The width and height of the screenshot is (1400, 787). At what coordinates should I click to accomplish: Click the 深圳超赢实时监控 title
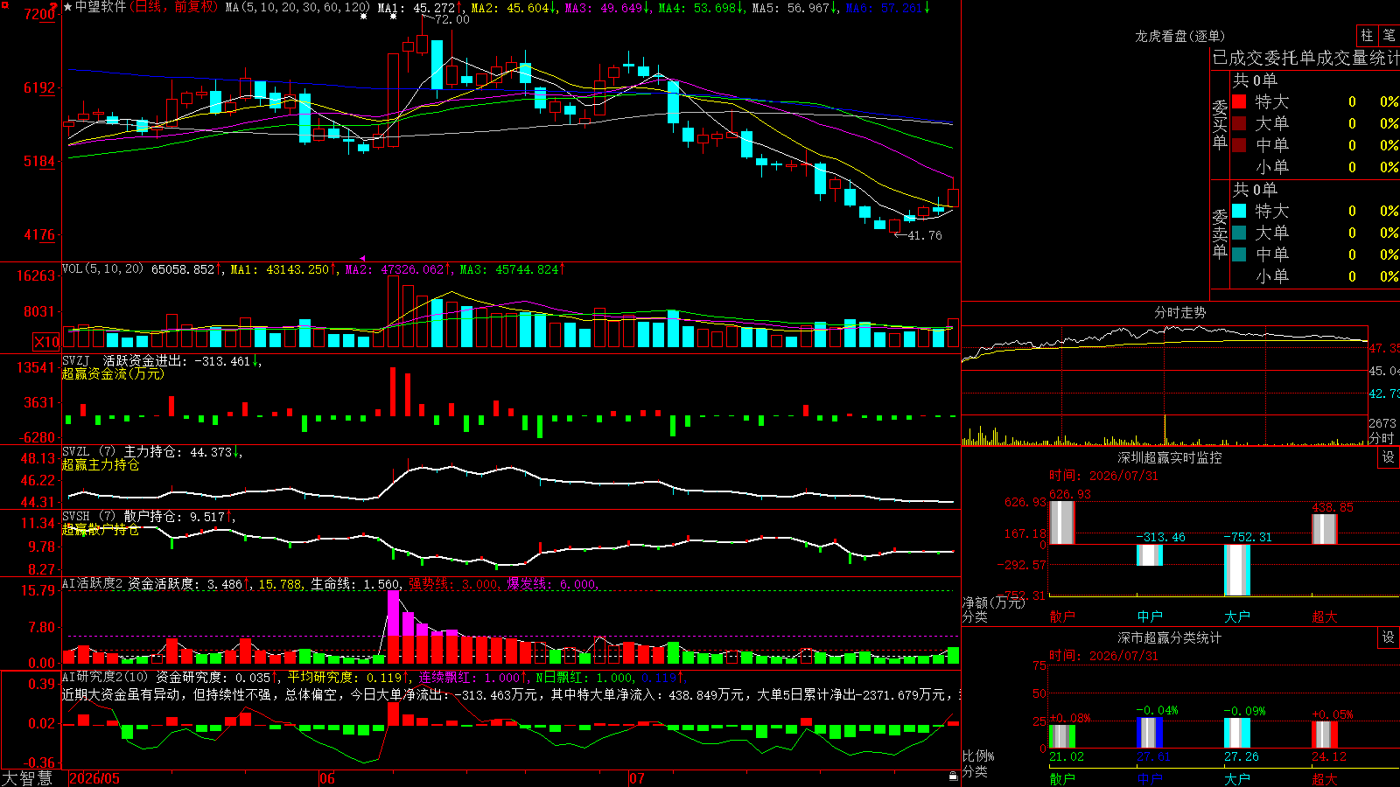pos(1170,457)
